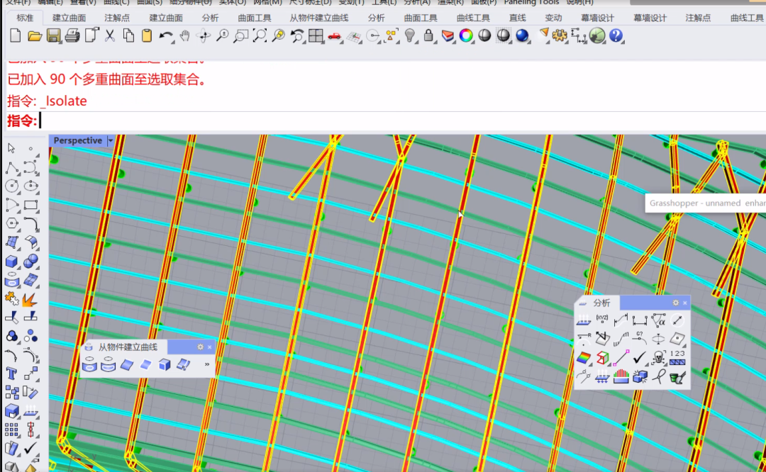Image resolution: width=766 pixels, height=472 pixels.
Task: Select the Text tool with T icon
Action: (x=12, y=374)
